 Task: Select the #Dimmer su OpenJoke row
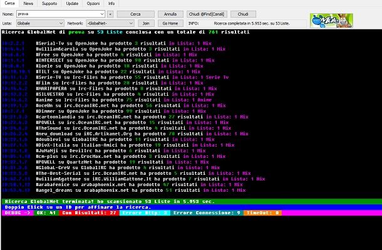121,111
